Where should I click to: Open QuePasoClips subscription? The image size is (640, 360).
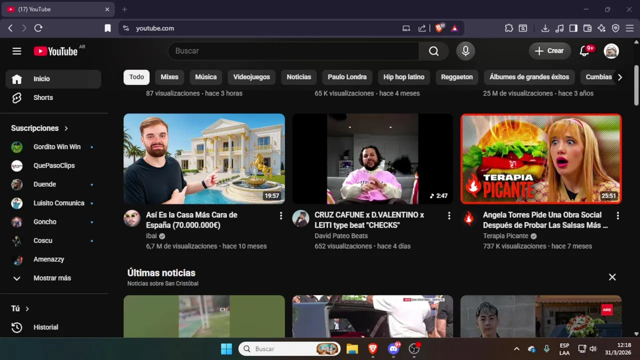coord(54,165)
